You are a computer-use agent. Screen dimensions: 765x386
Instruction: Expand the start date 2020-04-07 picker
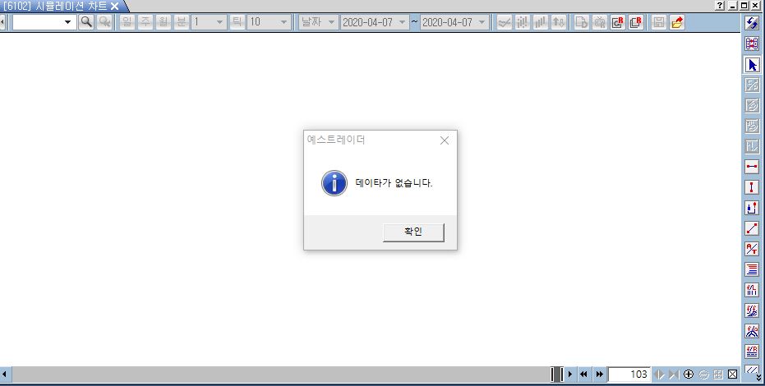pos(402,22)
